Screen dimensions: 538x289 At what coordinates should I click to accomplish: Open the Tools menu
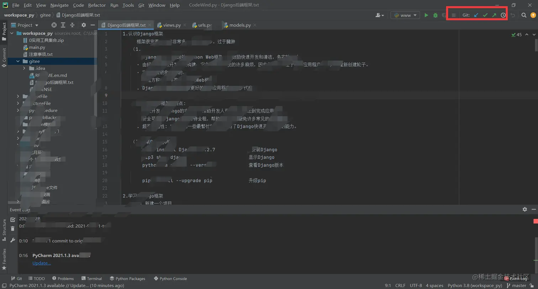pos(128,5)
